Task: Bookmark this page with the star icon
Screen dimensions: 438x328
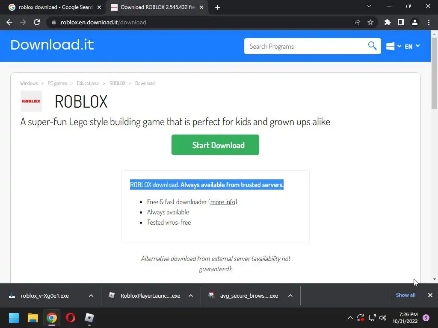Action: click(x=370, y=22)
